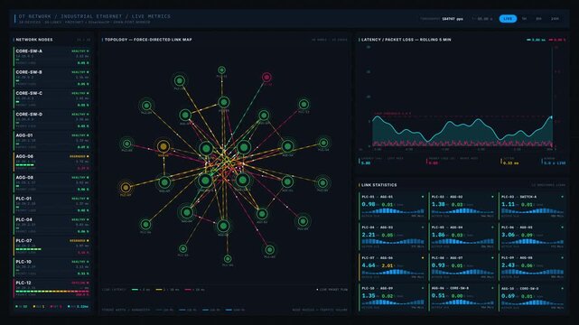579x325 pixels.
Task: Click the red offline node in the topology map
Action: [x=266, y=77]
